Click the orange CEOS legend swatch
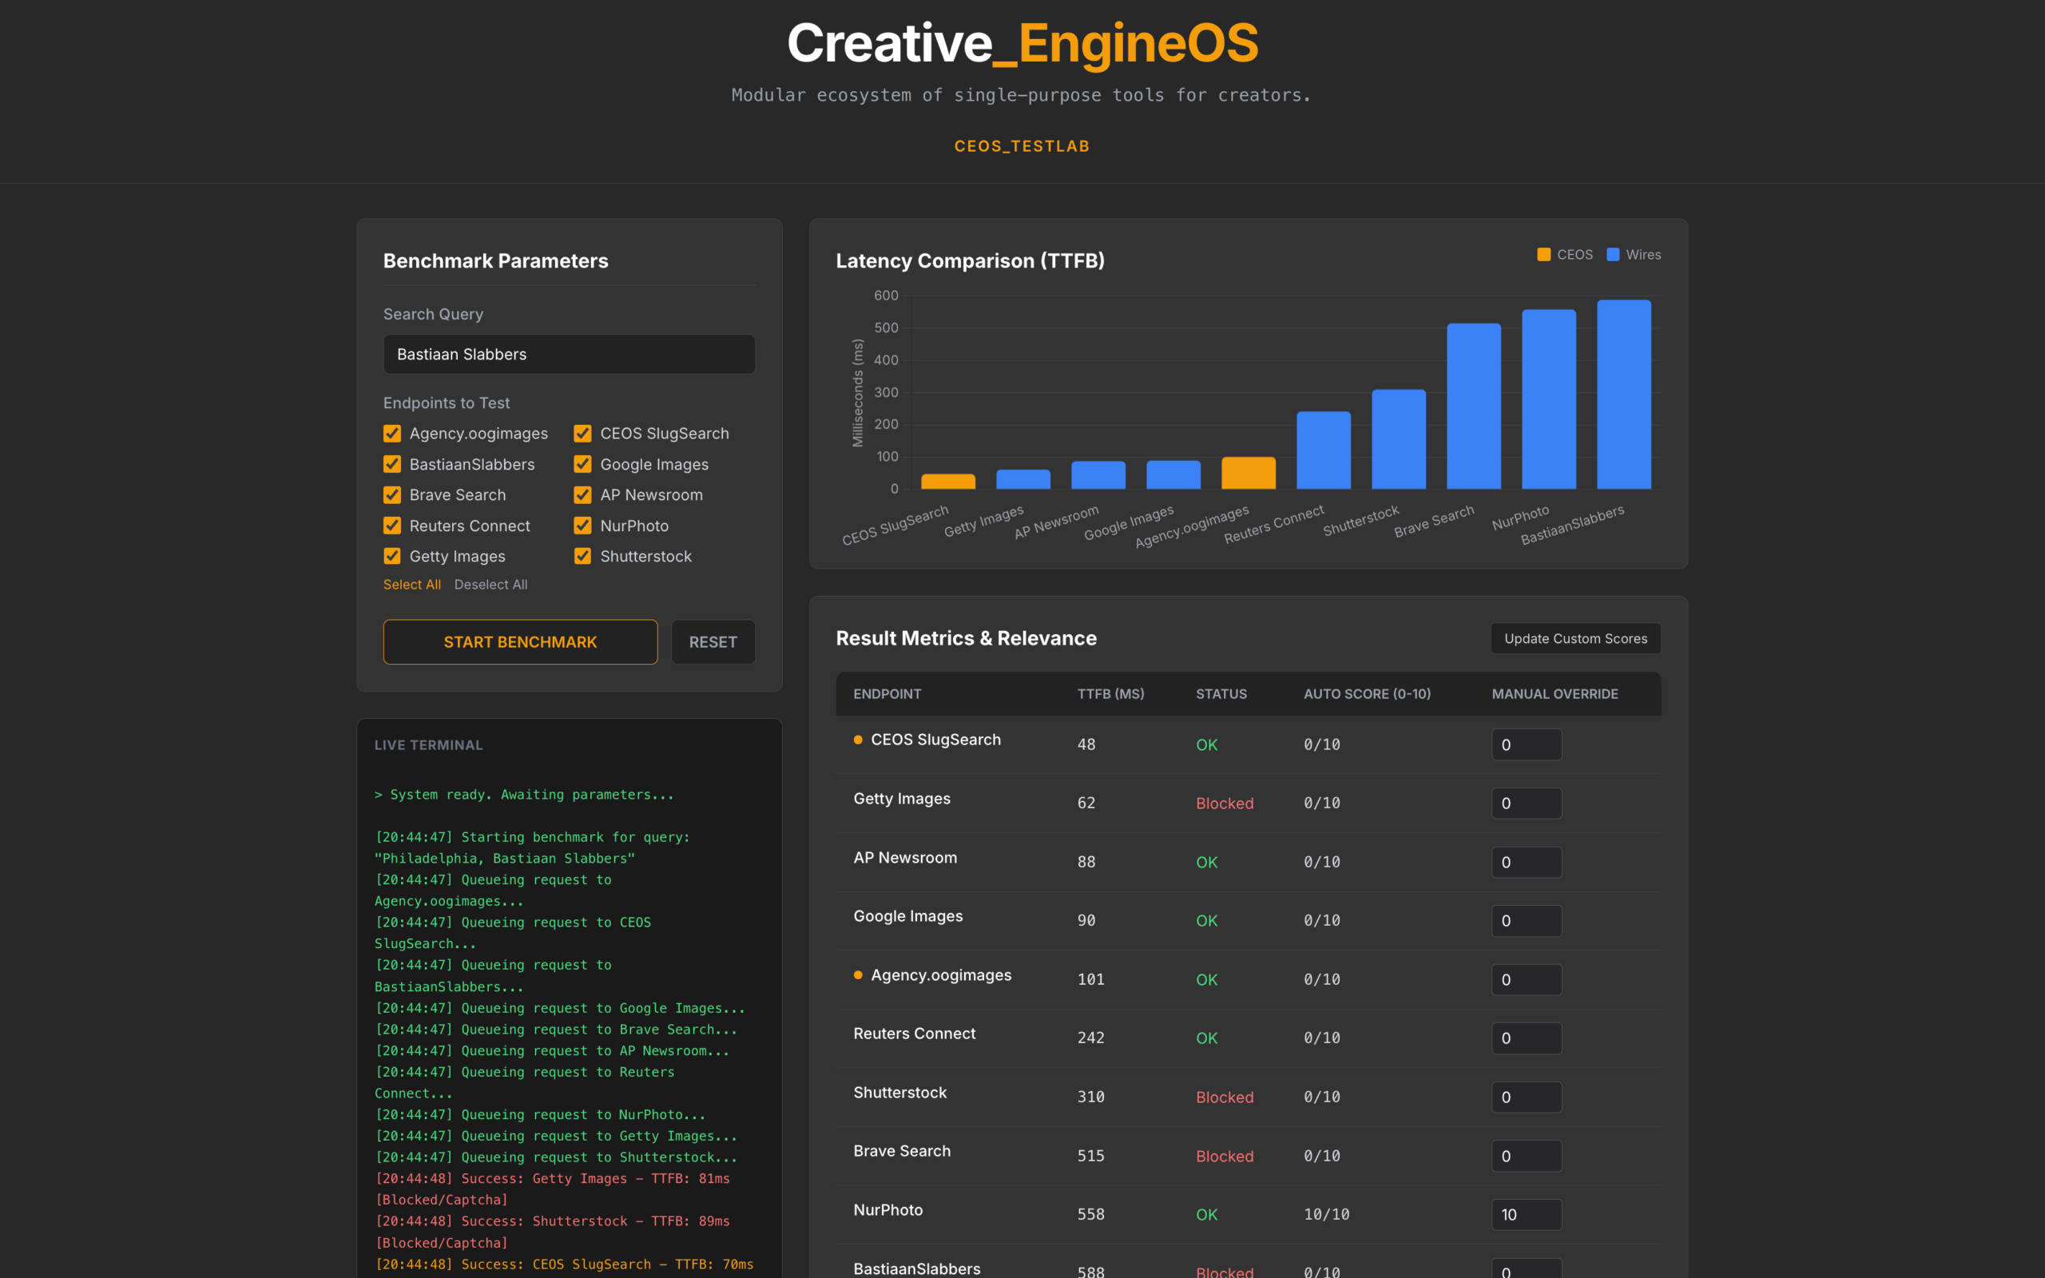 coord(1543,255)
